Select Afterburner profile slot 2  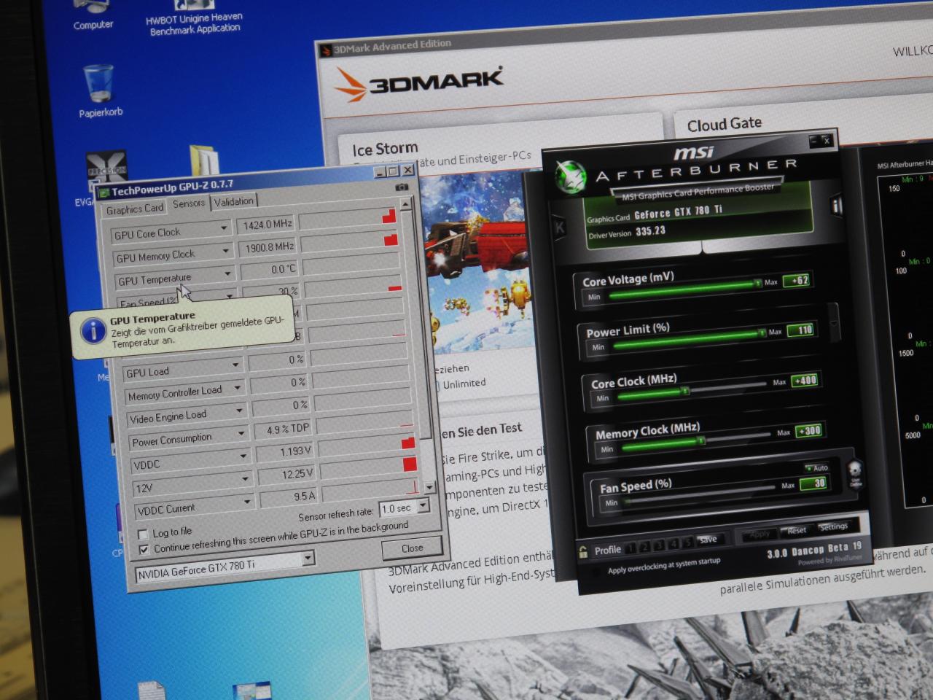tap(646, 546)
